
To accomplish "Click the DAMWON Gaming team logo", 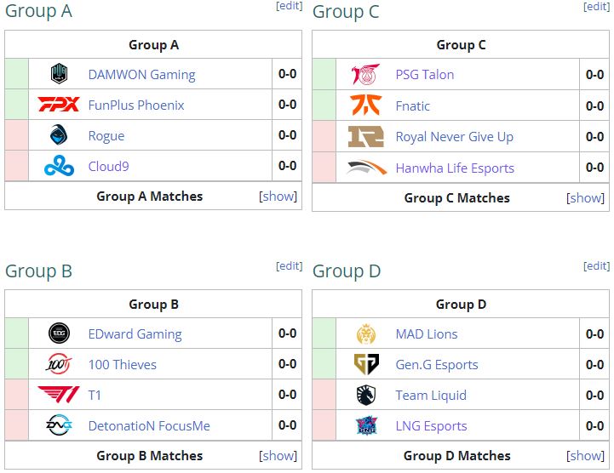I will tap(59, 74).
